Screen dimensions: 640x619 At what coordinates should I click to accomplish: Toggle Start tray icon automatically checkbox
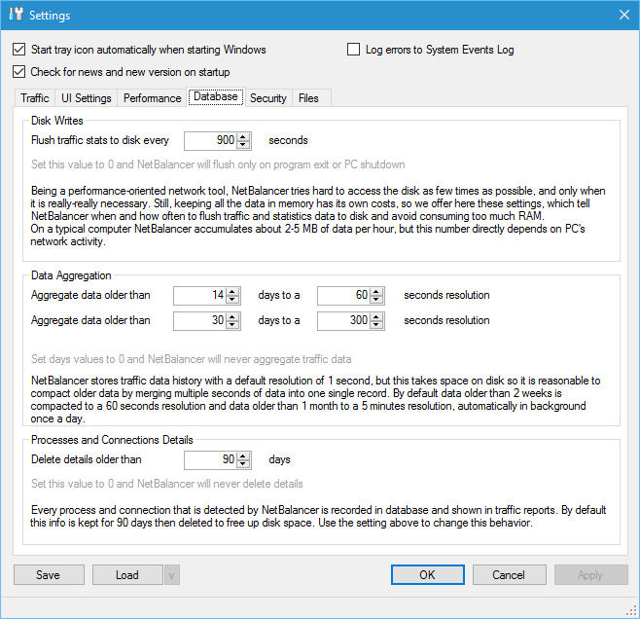point(19,50)
